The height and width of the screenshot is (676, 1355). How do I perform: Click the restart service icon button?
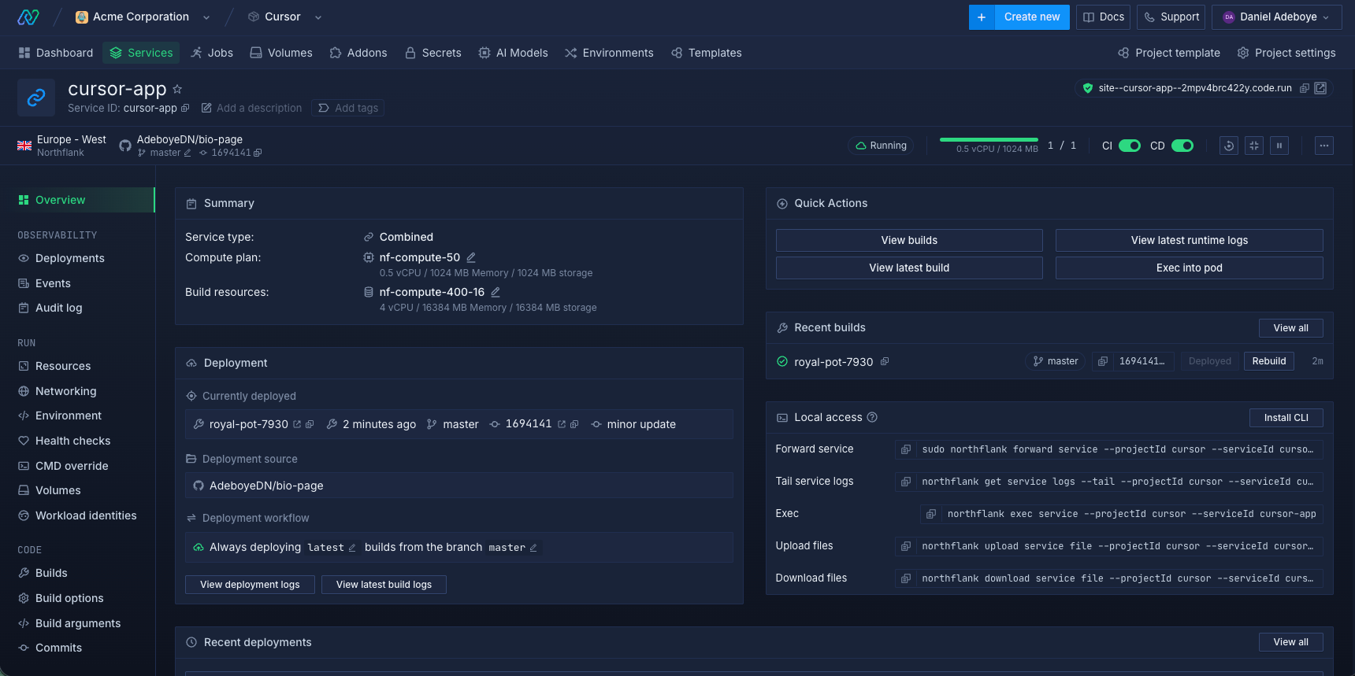(1229, 146)
